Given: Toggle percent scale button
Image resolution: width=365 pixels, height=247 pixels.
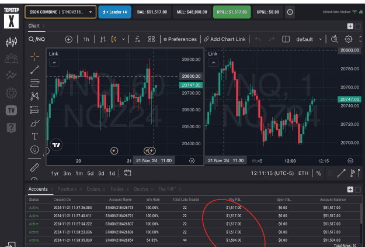Looking at the screenshot, I should tap(319, 173).
